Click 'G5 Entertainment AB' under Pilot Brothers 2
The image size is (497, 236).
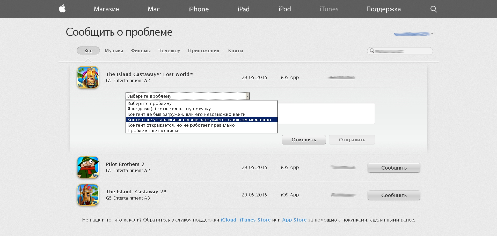[x=128, y=170]
